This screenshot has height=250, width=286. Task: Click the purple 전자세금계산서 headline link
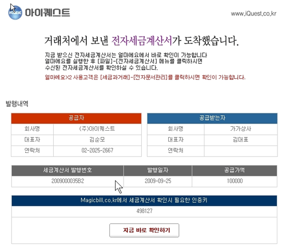142,41
